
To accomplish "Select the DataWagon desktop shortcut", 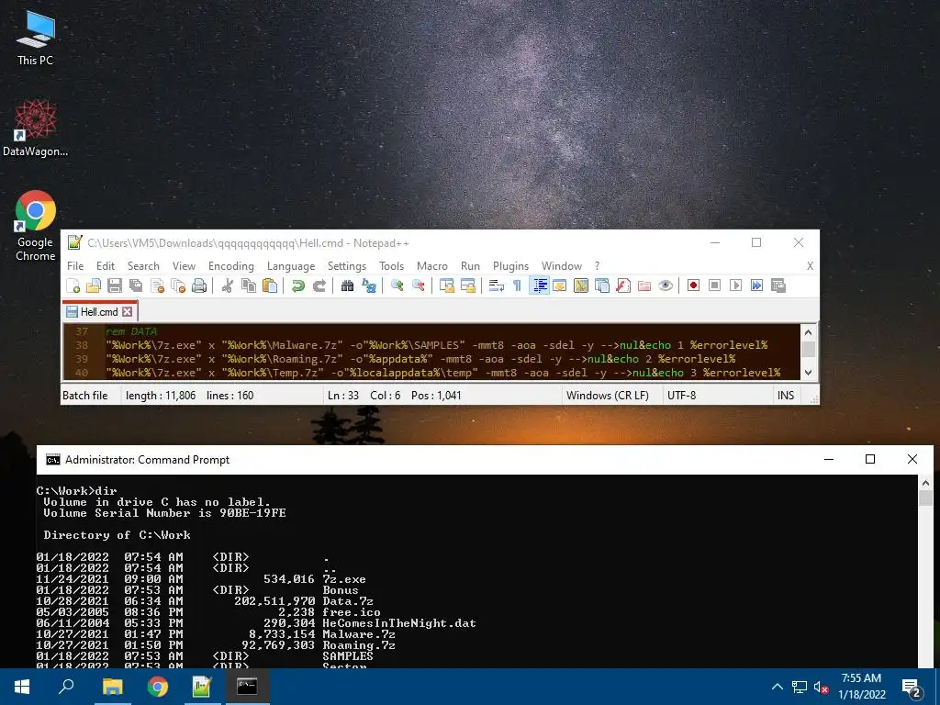I will pyautogui.click(x=36, y=129).
